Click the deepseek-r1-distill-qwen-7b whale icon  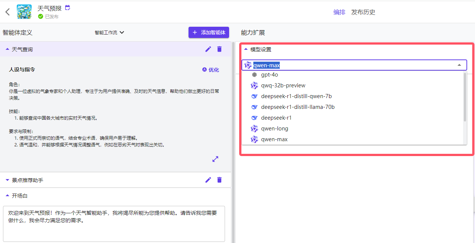coord(254,96)
